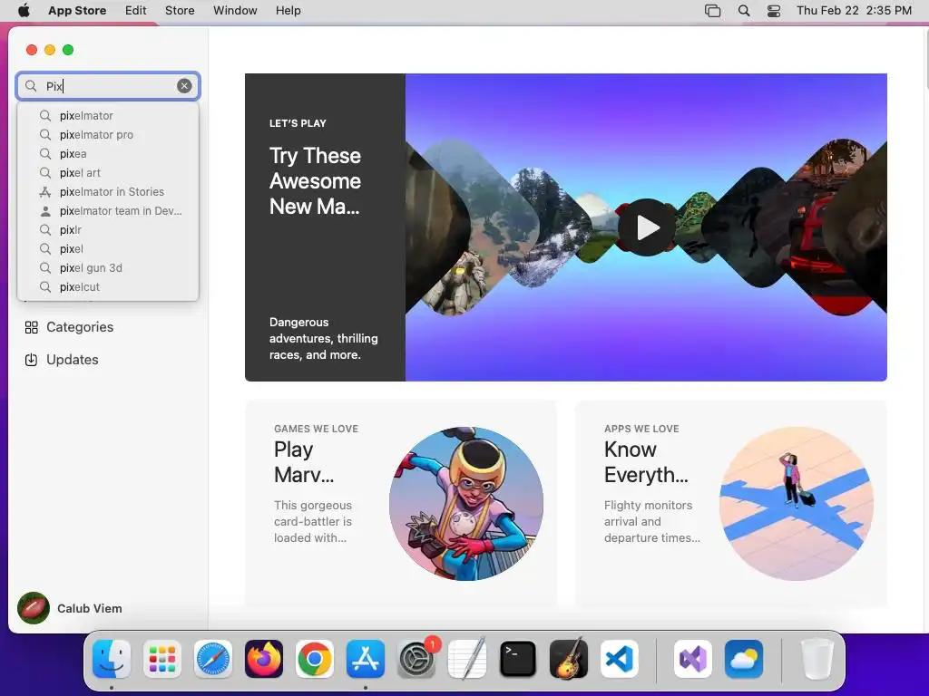Launch Google Chrome from the Dock
This screenshot has width=929, height=696.
tap(315, 659)
